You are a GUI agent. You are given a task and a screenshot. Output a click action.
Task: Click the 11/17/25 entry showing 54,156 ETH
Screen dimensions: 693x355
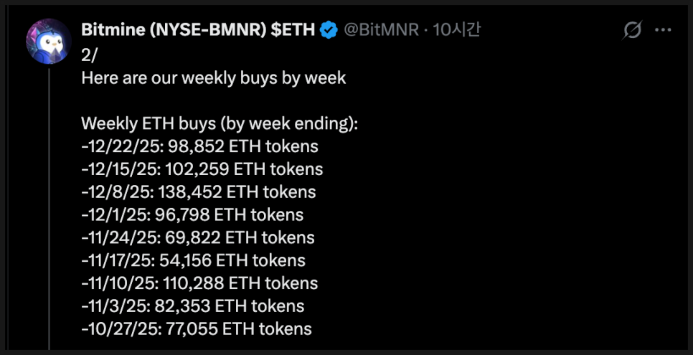194,260
